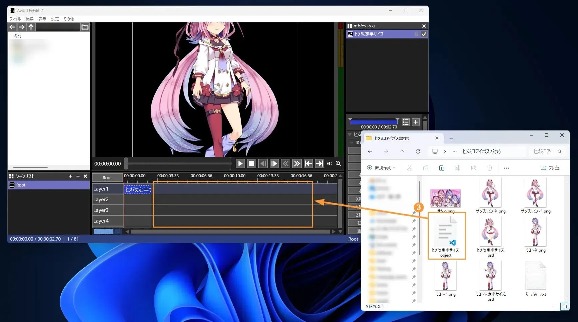The image size is (578, 322).
Task: Select the ヒメ改定半サイズ clip on Layer1
Action: (x=138, y=190)
